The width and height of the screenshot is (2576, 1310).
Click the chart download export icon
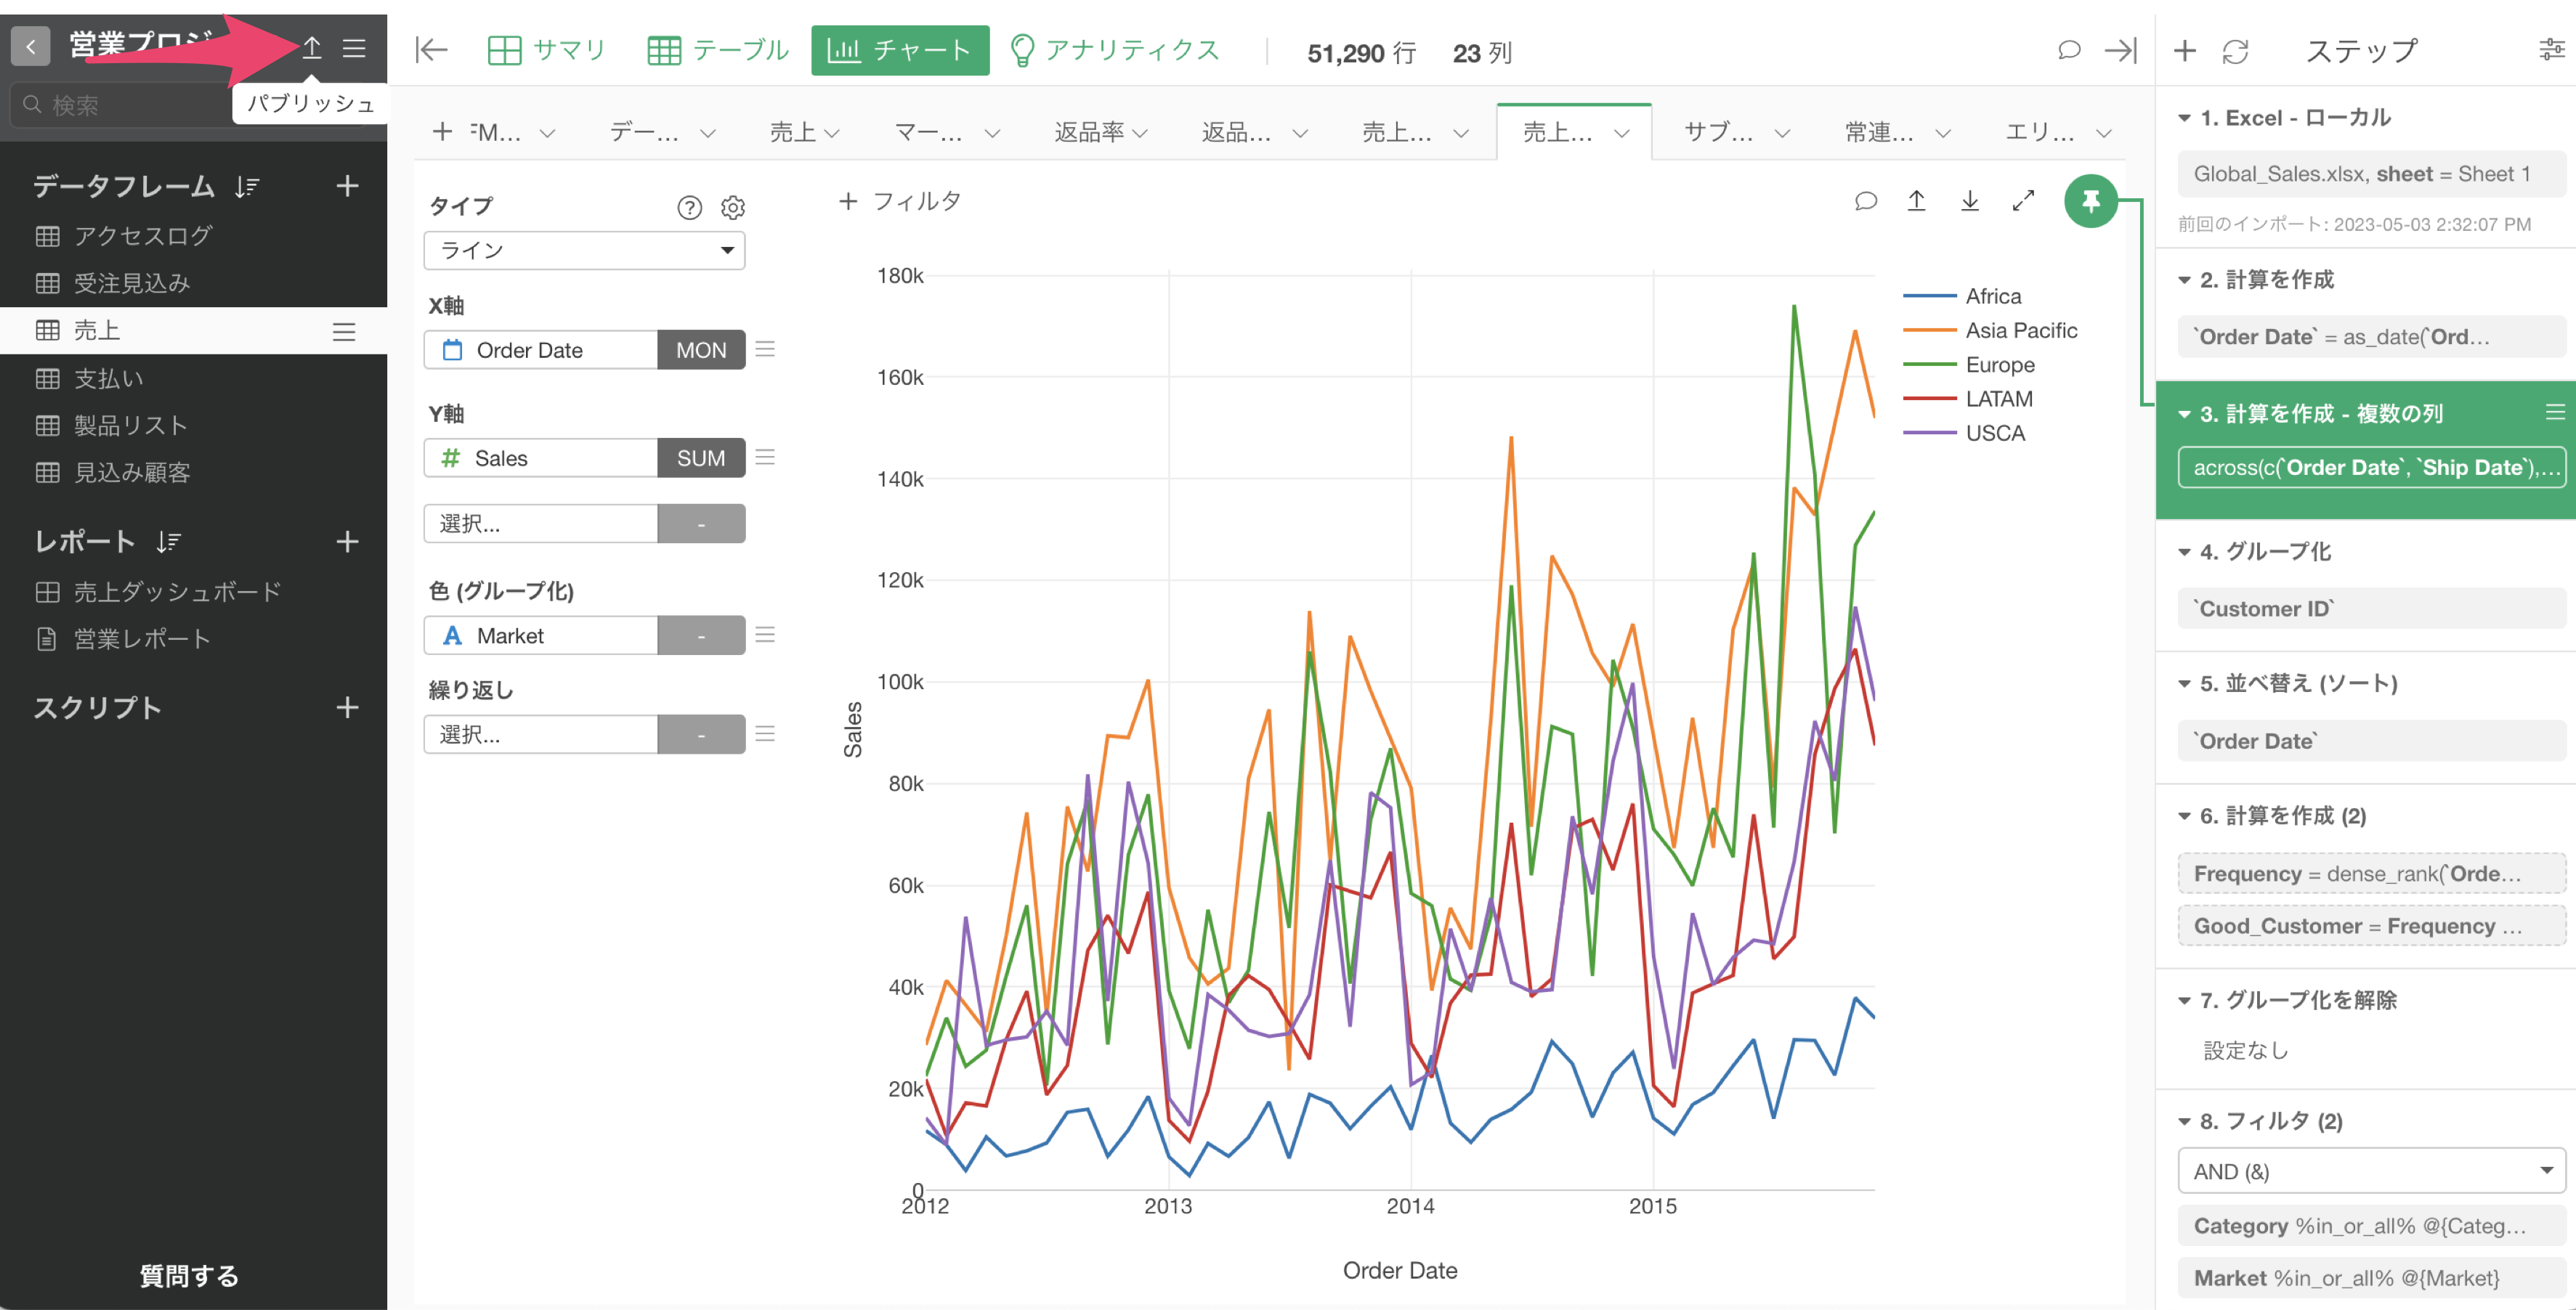[1969, 202]
